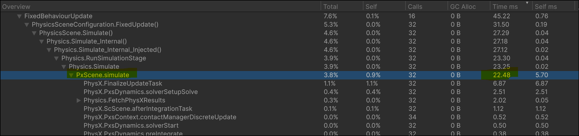Expand the Physics.FetchPhysXResults row

tap(79, 100)
